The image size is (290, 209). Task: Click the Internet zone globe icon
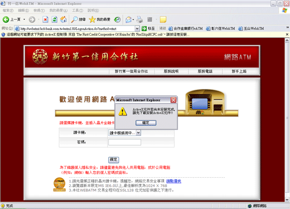[x=250, y=206]
